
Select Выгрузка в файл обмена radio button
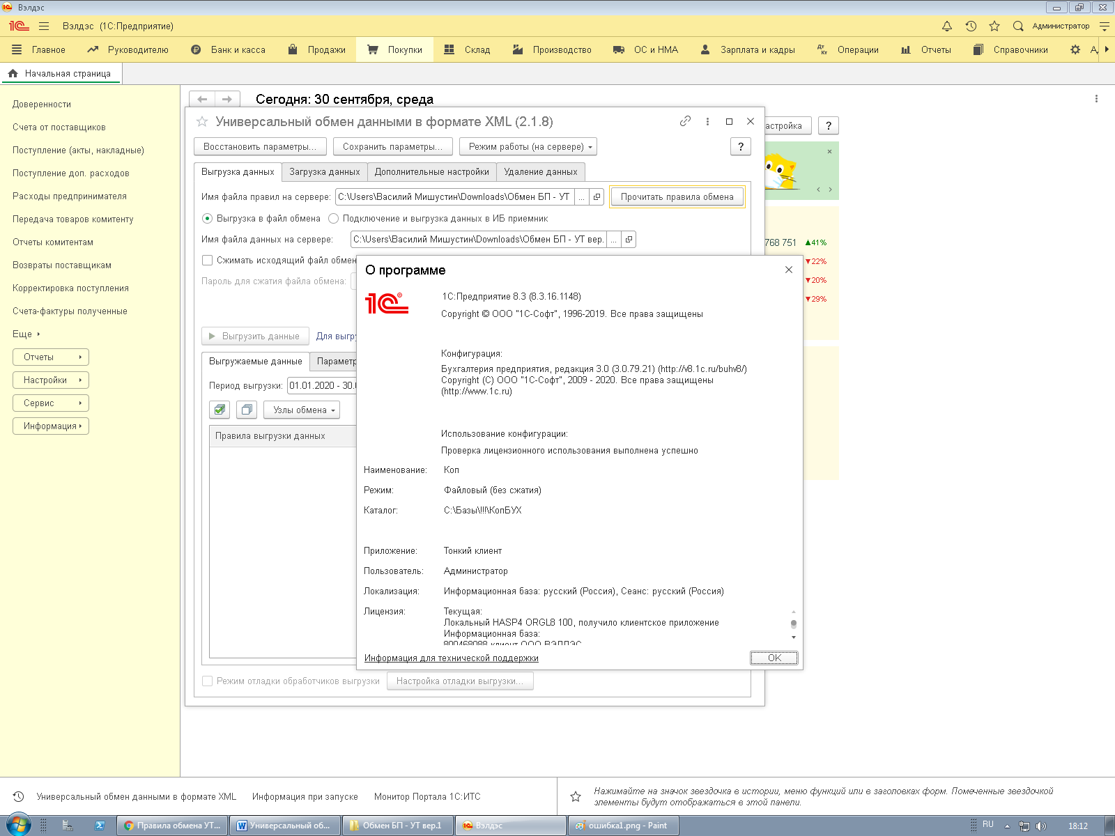point(207,218)
